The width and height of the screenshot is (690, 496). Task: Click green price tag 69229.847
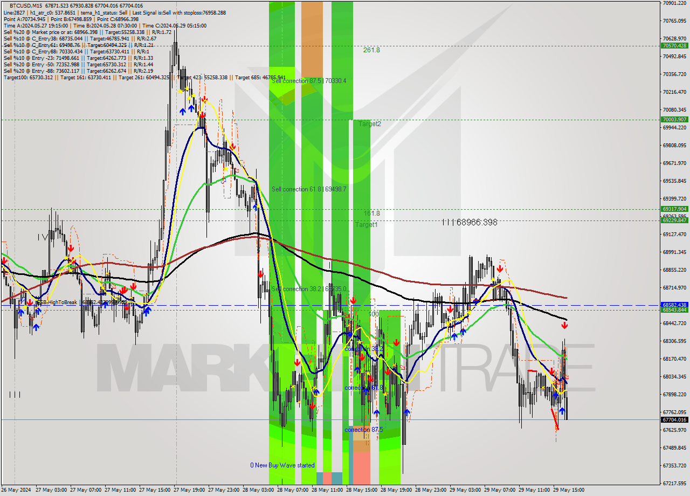pos(674,221)
